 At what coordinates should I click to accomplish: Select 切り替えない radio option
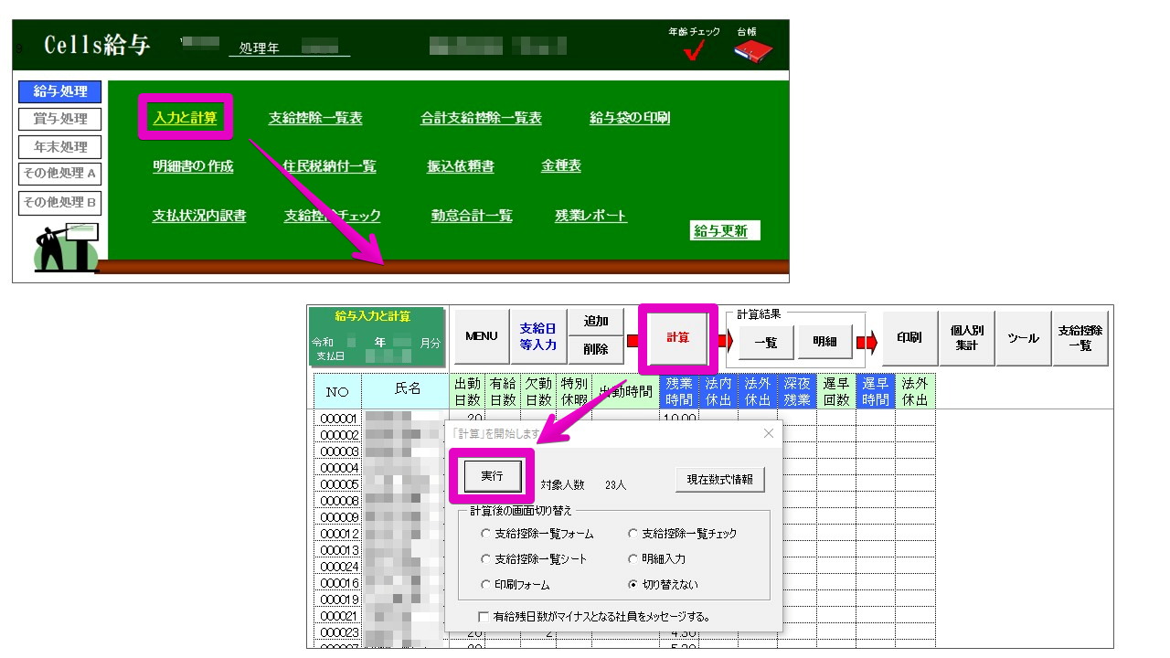663,584
